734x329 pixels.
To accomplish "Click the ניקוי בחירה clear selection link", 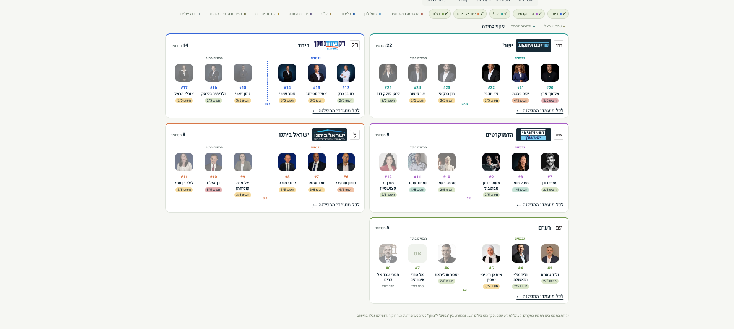I will (493, 26).
